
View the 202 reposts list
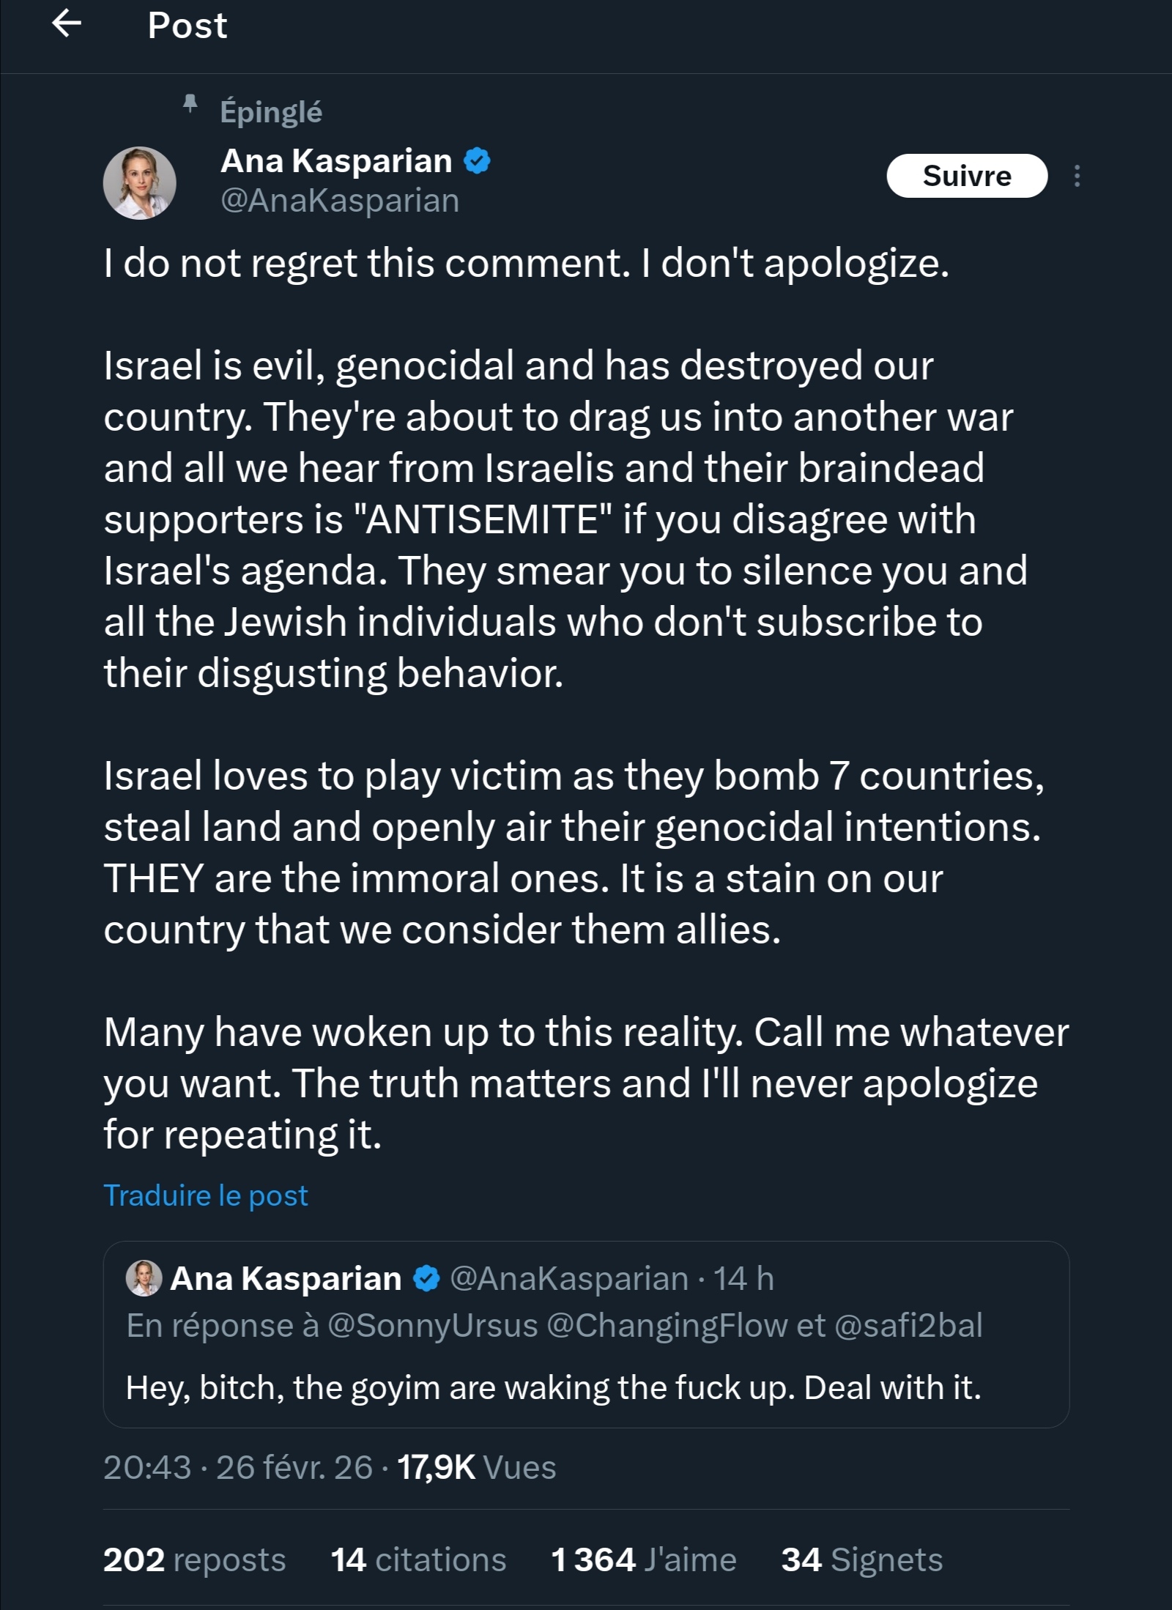194,1559
